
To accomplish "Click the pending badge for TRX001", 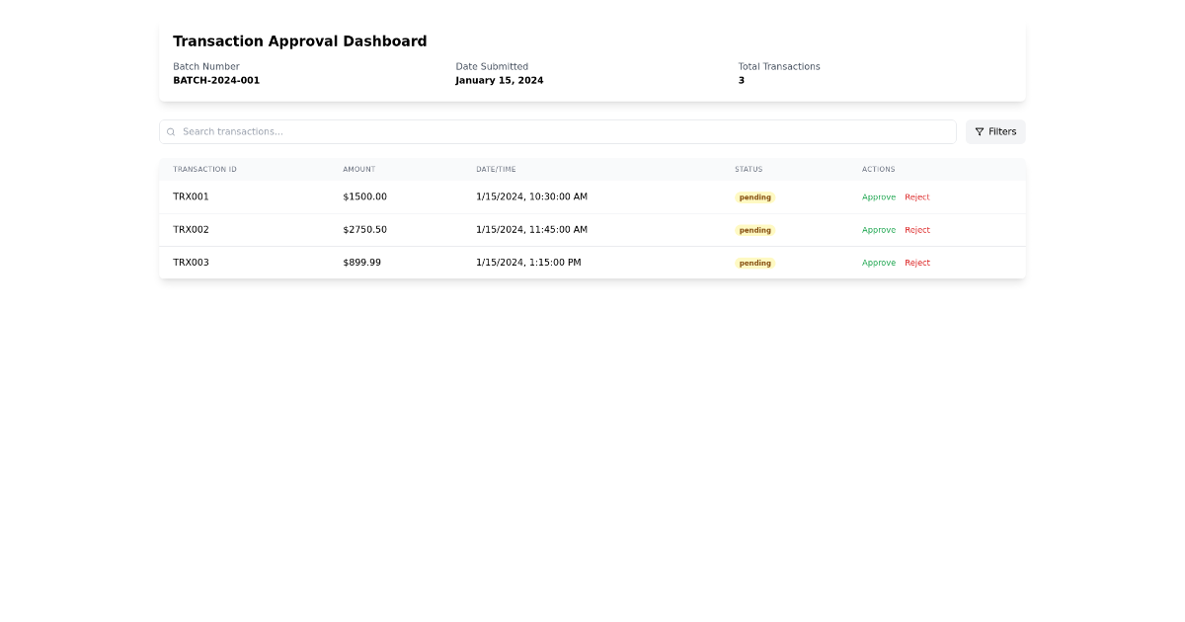I will (x=754, y=196).
